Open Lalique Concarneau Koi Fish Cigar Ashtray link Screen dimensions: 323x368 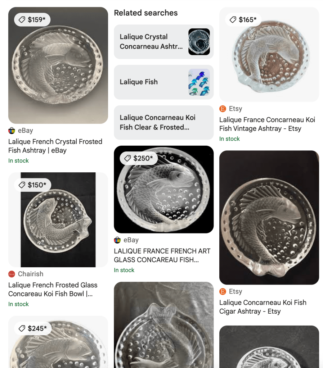(x=263, y=307)
